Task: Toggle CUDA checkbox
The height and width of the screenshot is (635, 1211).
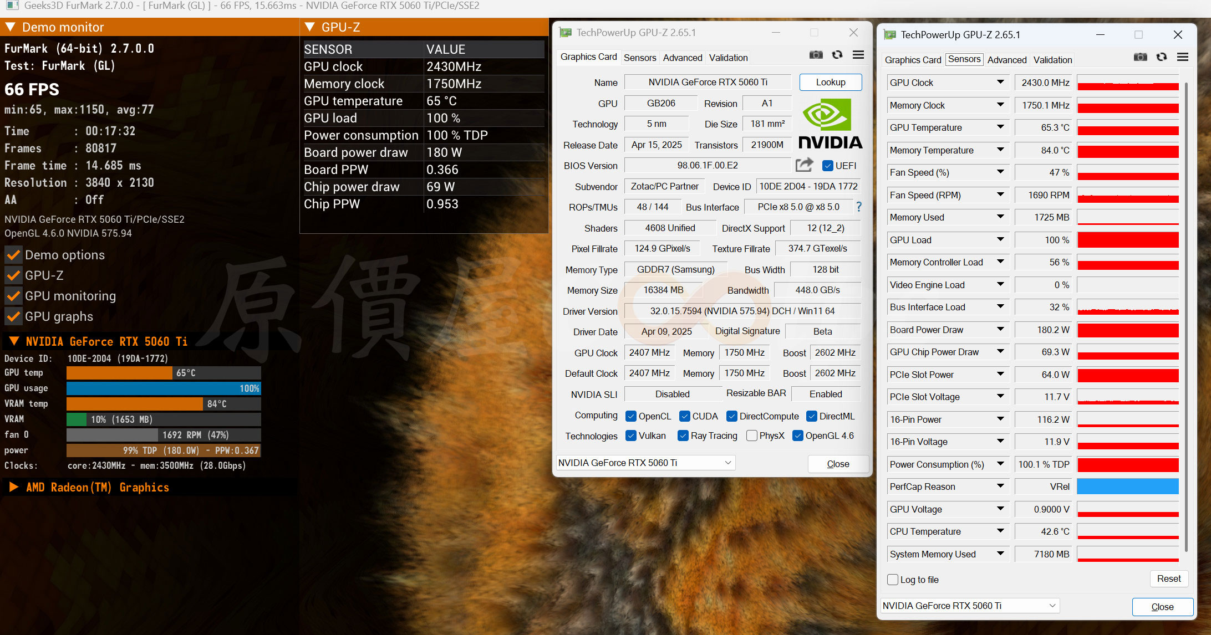Action: click(x=684, y=416)
